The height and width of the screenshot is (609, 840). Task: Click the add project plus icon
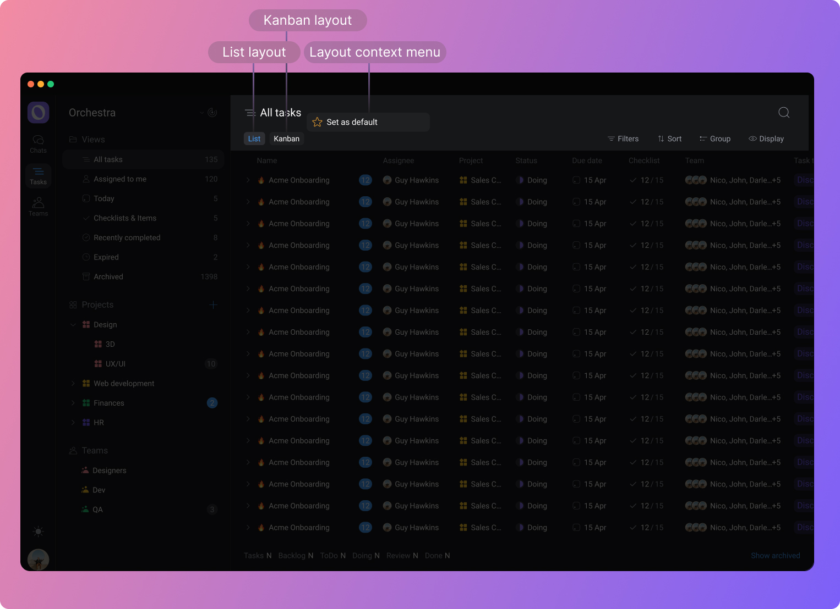pyautogui.click(x=213, y=305)
